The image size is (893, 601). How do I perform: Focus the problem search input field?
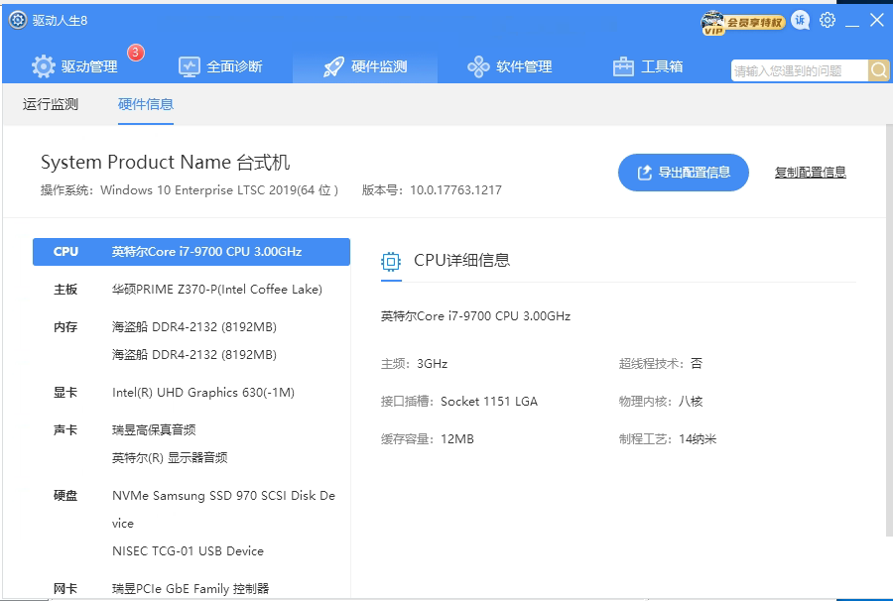800,70
